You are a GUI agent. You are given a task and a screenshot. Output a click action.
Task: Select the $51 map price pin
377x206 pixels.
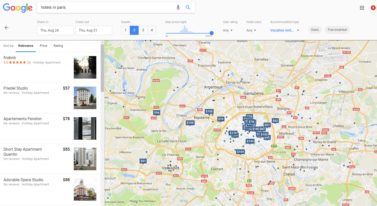tap(143, 161)
